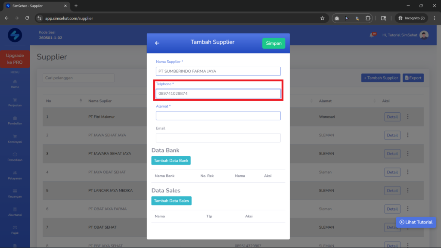Bookmark this page with the star icon

point(322,18)
